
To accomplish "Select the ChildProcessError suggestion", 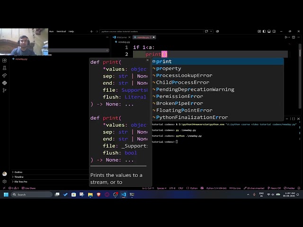I will (218, 82).
